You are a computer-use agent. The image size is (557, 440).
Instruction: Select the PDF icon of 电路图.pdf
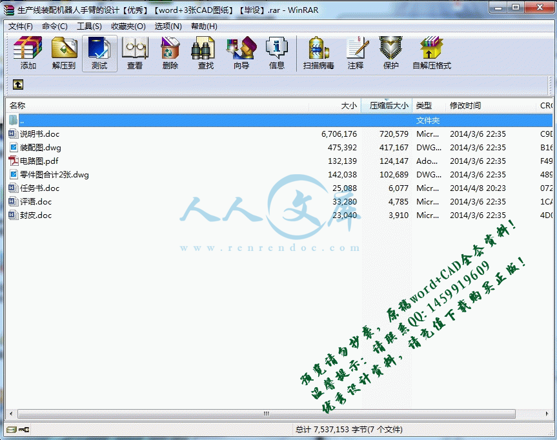[14, 161]
